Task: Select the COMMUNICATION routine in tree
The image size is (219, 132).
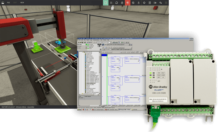Action: 90,63
